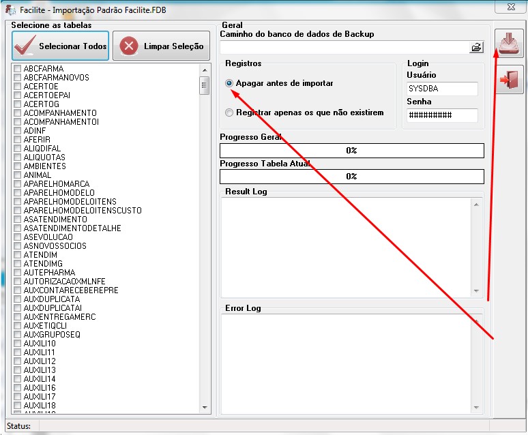The image size is (528, 435).
Task: Check the ALIQDIFAL table checkbox
Action: [x=17, y=149]
